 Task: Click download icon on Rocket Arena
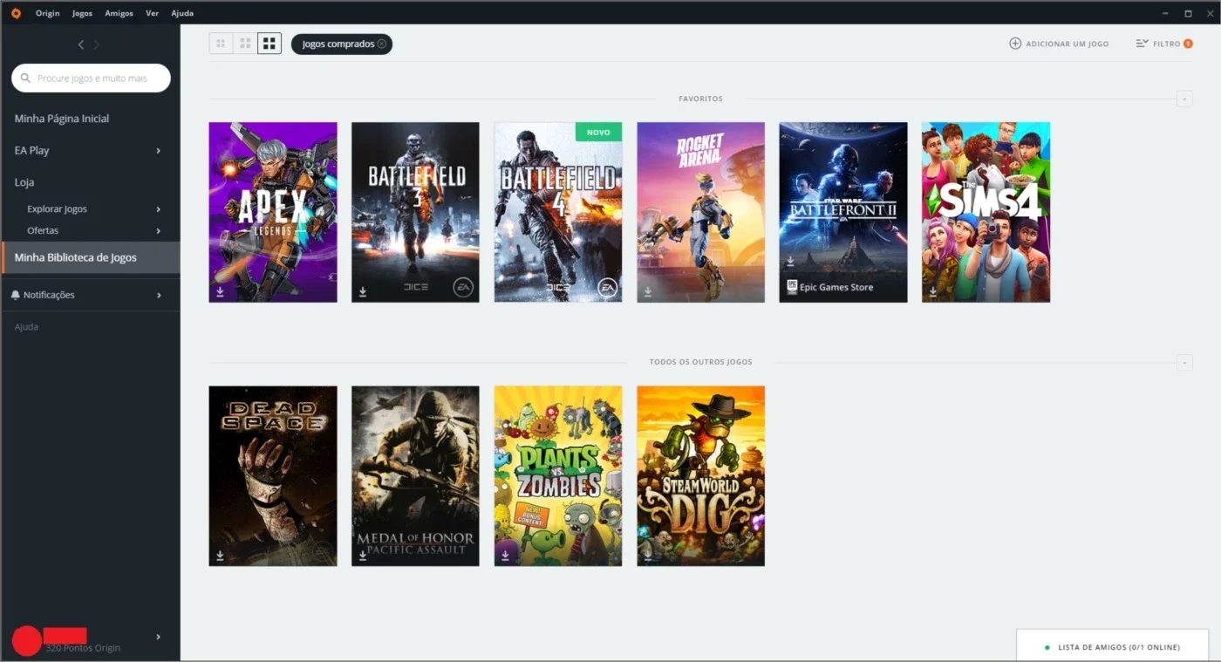click(x=648, y=292)
